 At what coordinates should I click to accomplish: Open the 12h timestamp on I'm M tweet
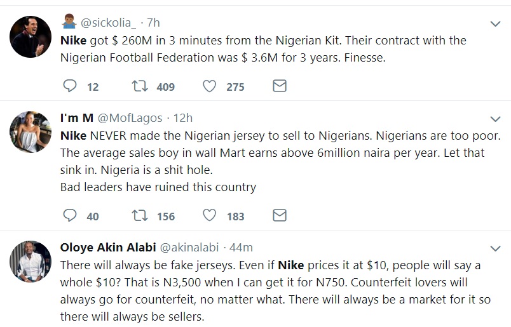[183, 118]
